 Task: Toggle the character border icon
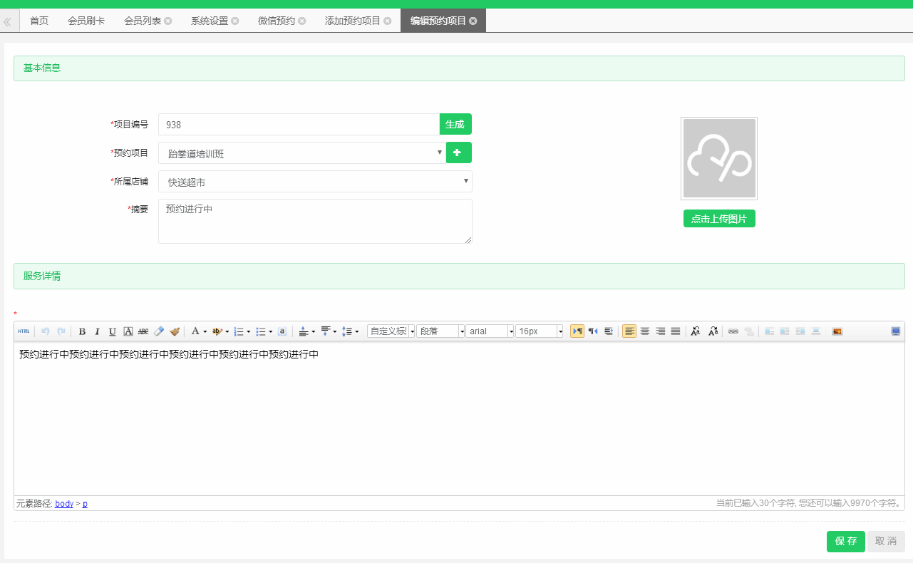coord(128,331)
